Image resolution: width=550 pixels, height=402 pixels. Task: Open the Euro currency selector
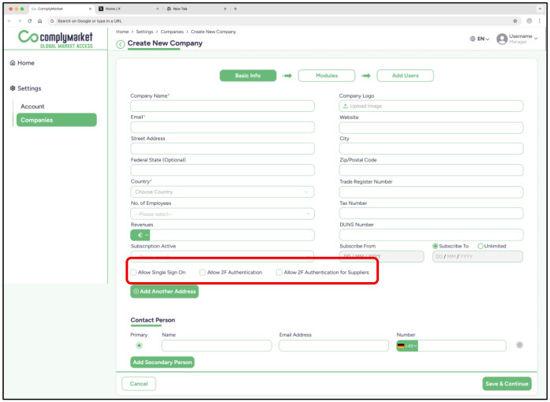point(140,235)
